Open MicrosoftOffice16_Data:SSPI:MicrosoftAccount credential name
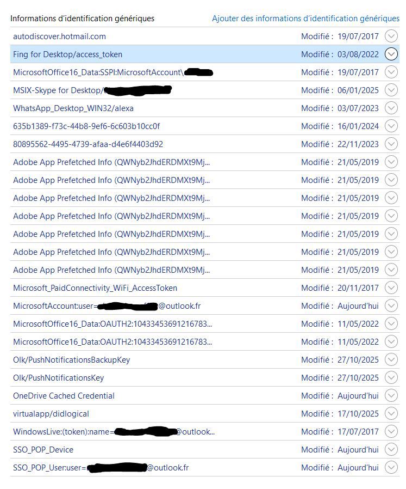Screen dimensions: 406x489 (x=113, y=72)
